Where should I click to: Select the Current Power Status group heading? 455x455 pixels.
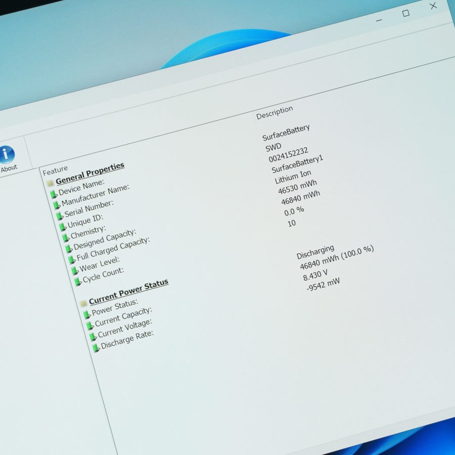pos(128,292)
